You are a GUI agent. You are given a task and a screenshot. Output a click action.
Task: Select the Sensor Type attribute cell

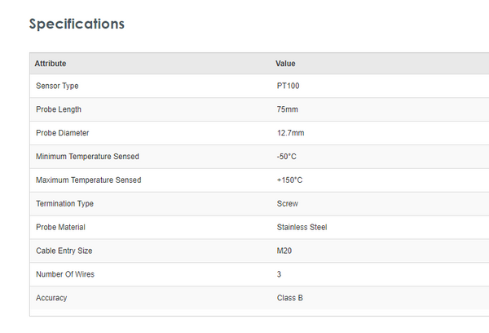(57, 86)
